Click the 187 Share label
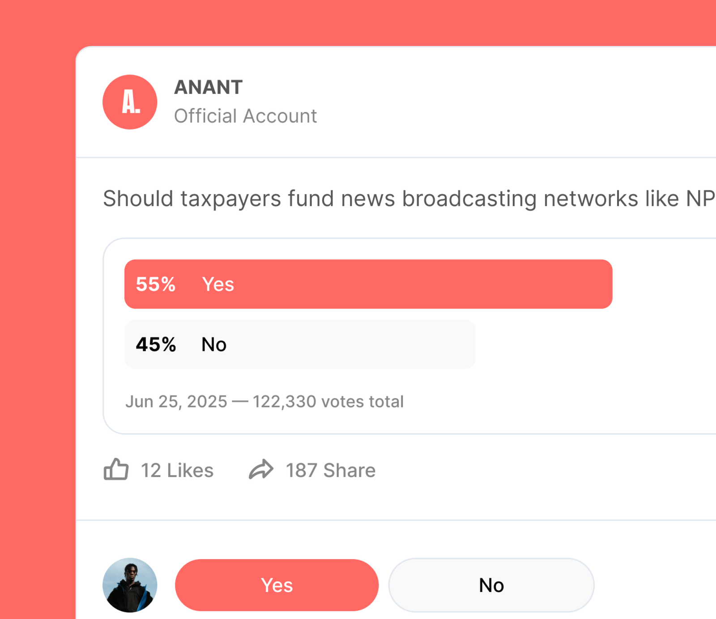The height and width of the screenshot is (619, 716). pos(331,470)
